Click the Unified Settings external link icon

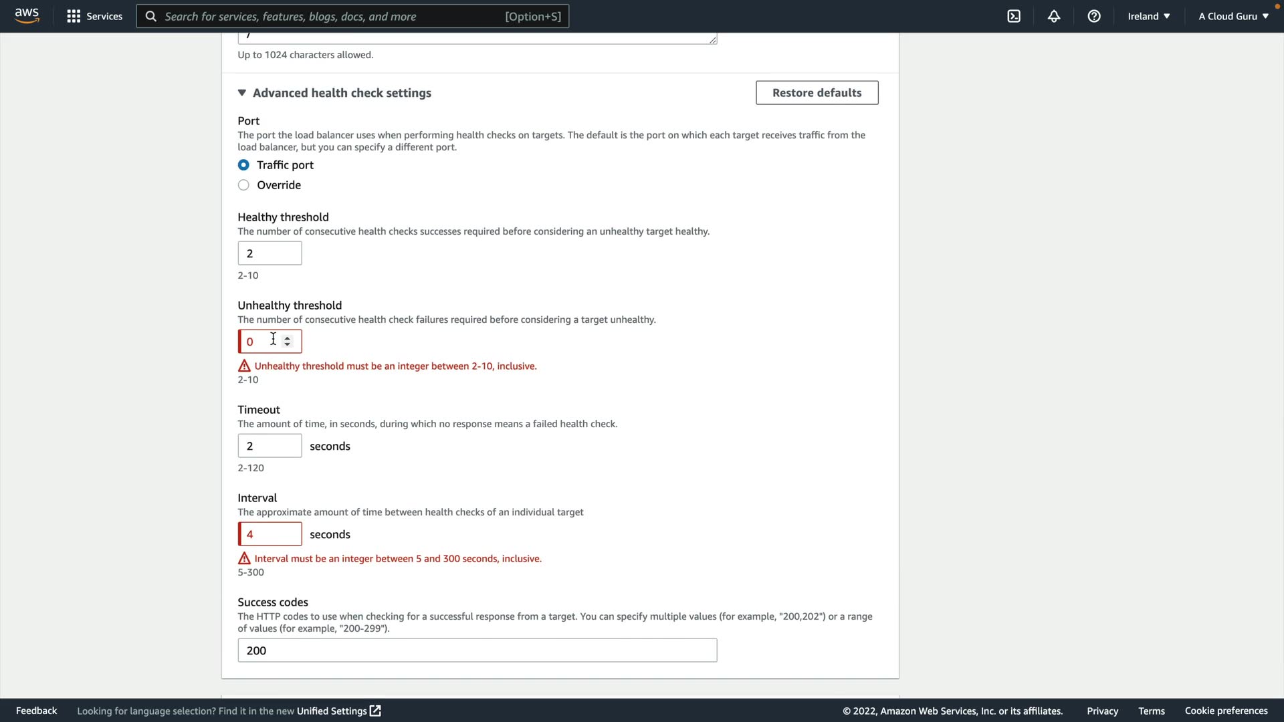(x=376, y=711)
